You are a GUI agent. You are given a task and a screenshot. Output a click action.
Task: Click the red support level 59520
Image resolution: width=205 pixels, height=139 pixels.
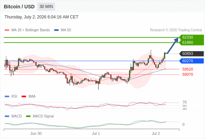coord(188,69)
